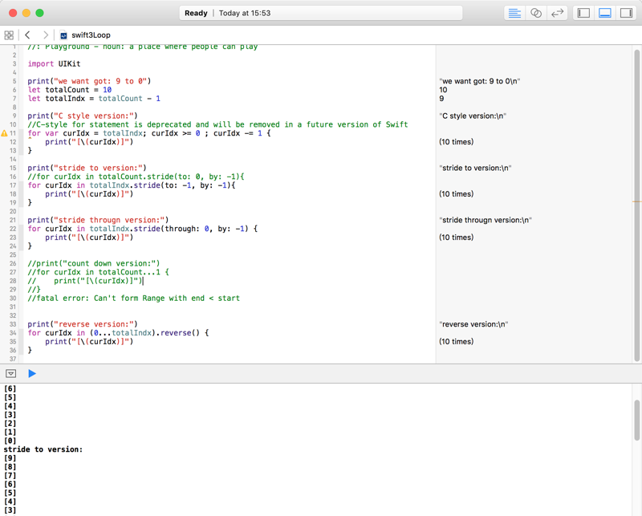Click the console output vertical scrollbar
The image size is (642, 516).
(636, 420)
